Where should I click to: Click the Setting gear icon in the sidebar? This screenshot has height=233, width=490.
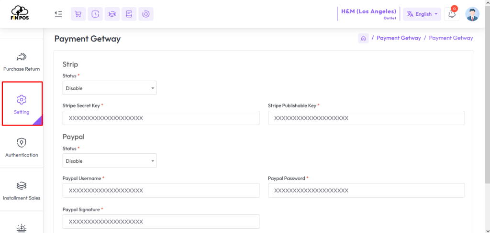(x=22, y=99)
